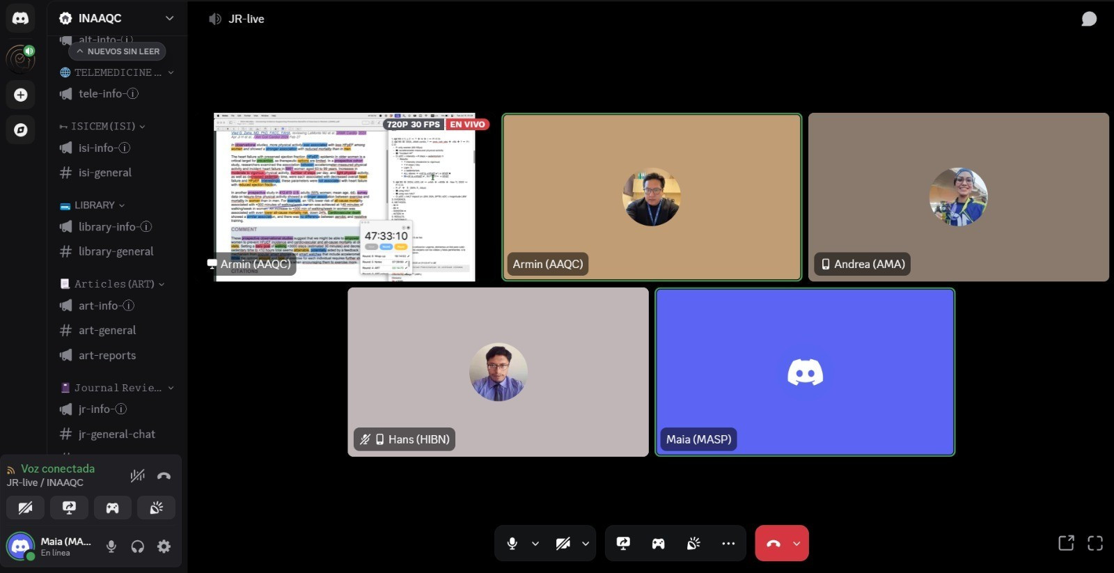The width and height of the screenshot is (1114, 573).
Task: Start an activity from the bottom control bar
Action: coord(658,544)
